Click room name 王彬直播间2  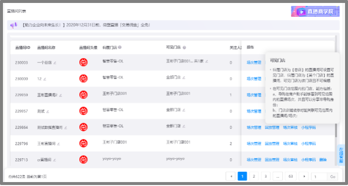click(x=47, y=95)
